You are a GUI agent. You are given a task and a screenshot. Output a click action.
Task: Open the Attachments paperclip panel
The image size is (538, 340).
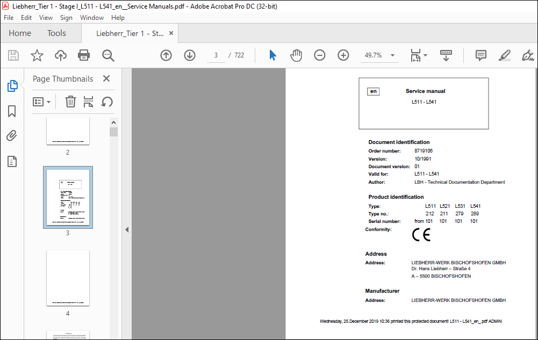tap(12, 136)
